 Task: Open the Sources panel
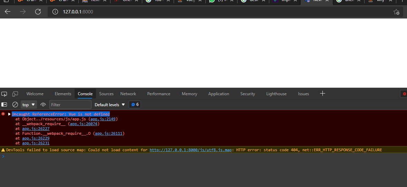point(106,94)
